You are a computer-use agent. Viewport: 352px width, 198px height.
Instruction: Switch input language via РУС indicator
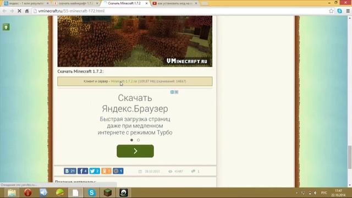pyautogui.click(x=324, y=193)
